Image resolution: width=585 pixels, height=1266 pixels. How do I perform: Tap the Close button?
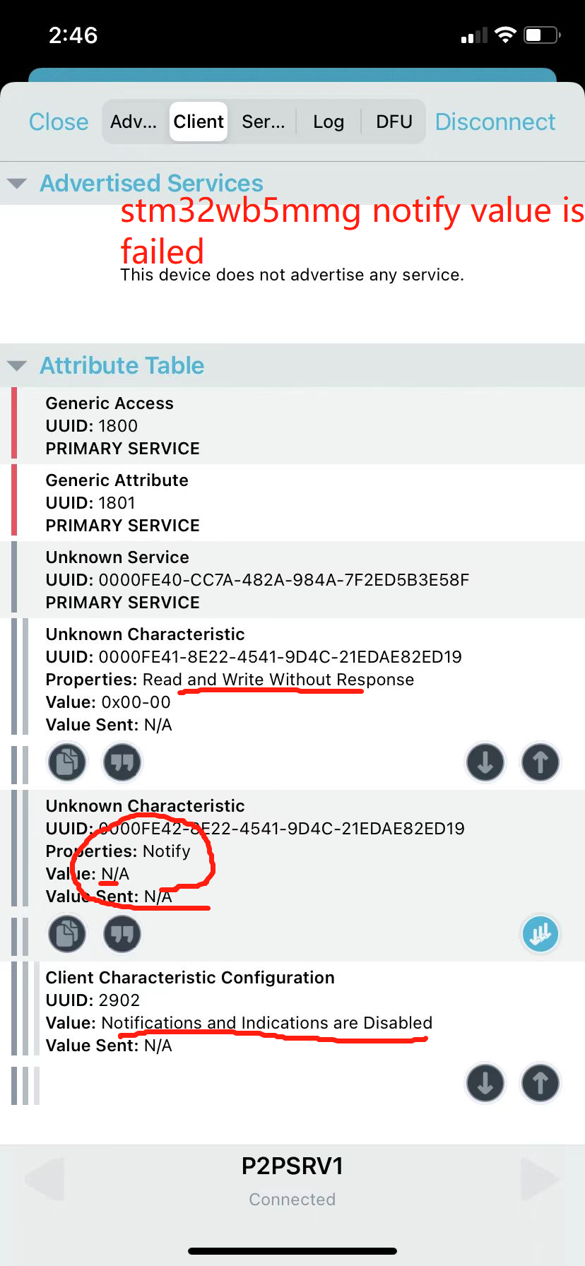coord(59,122)
